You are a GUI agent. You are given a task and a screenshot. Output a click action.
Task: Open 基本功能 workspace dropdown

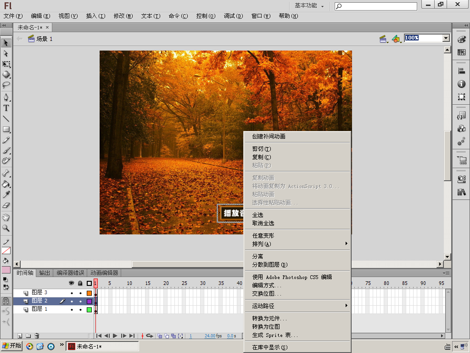pos(309,6)
